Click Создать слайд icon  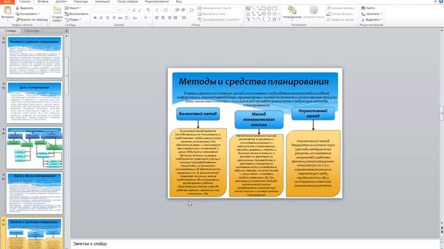click(x=57, y=11)
